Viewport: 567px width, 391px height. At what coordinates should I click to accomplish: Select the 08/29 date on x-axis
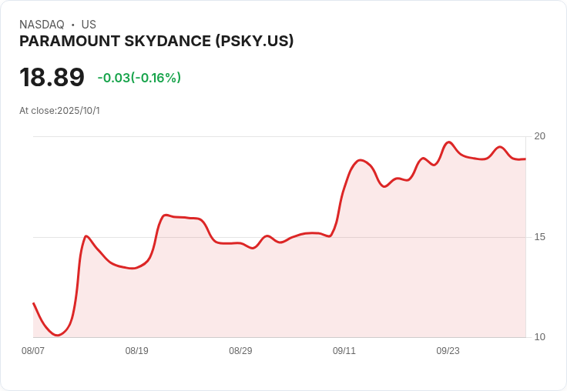pyautogui.click(x=240, y=351)
